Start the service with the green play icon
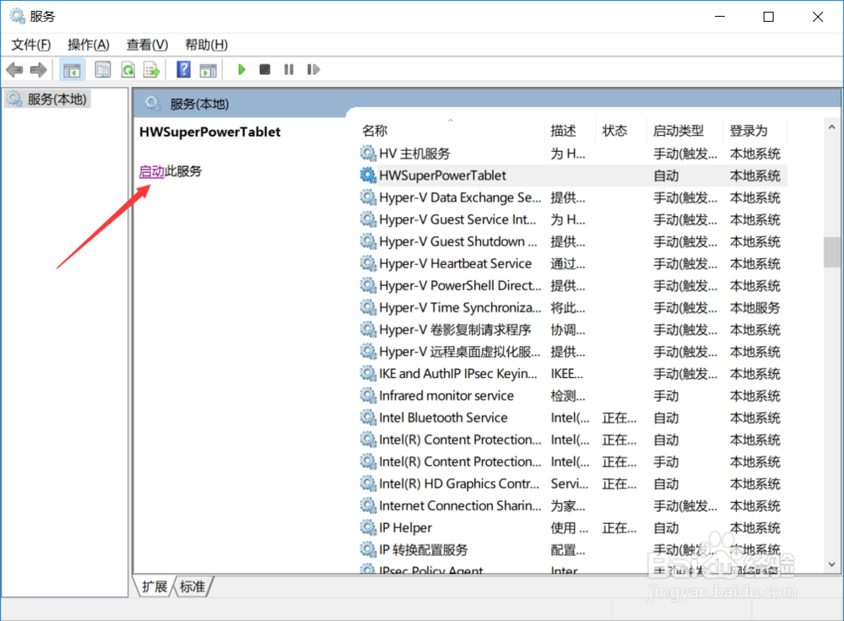Image resolution: width=844 pixels, height=621 pixels. (x=241, y=69)
